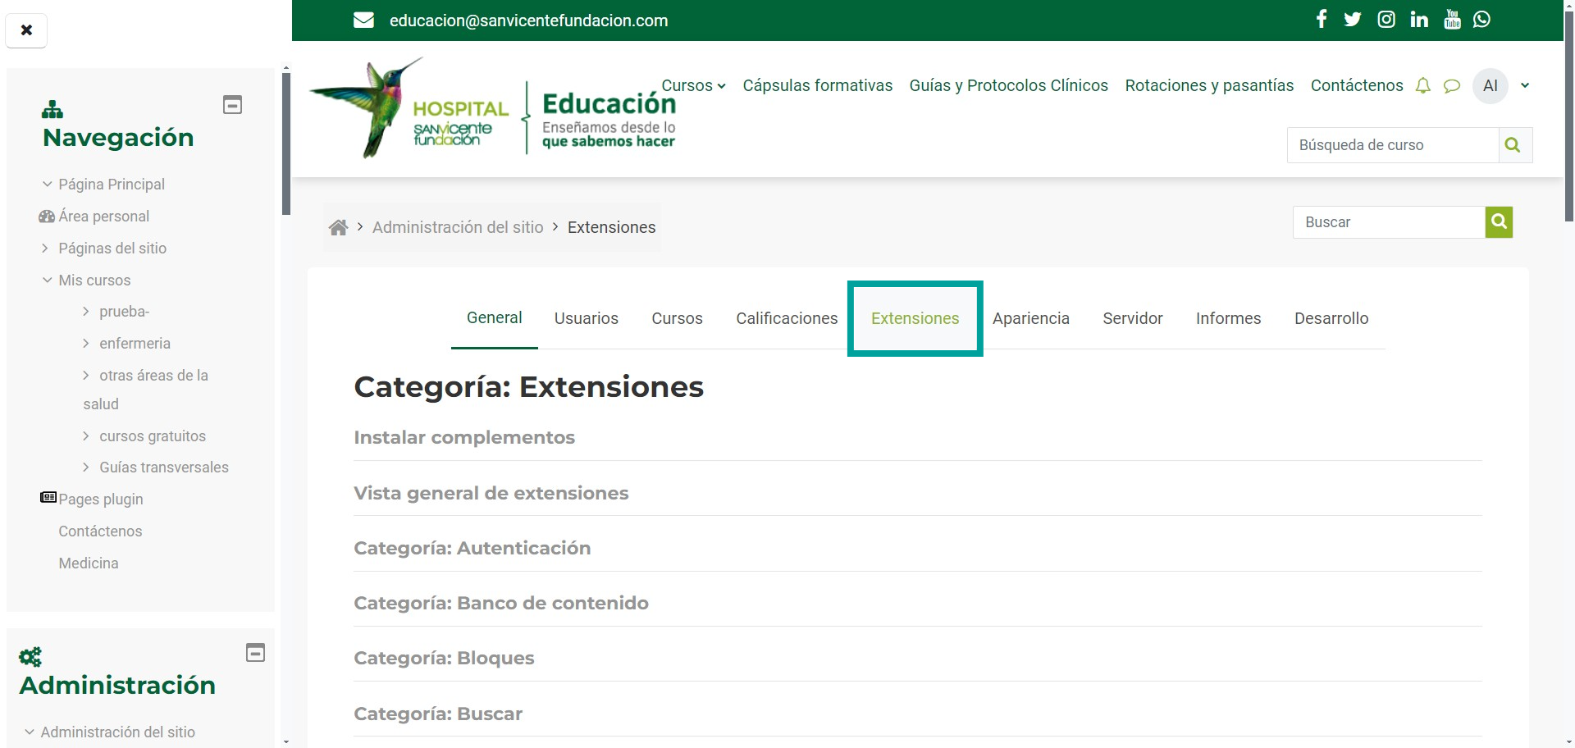Open the WhatsApp social icon
This screenshot has height=748, width=1575.
pos(1481,20)
